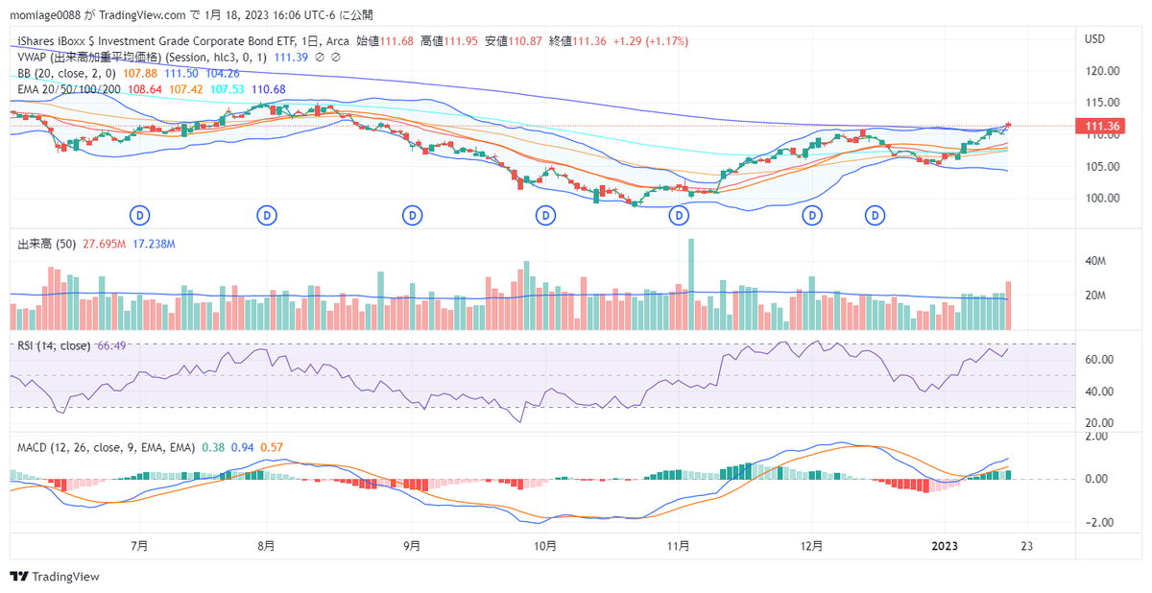The width and height of the screenshot is (1152, 593).
Task: Click the TradingView.com publish caption at top
Action: click(x=192, y=14)
